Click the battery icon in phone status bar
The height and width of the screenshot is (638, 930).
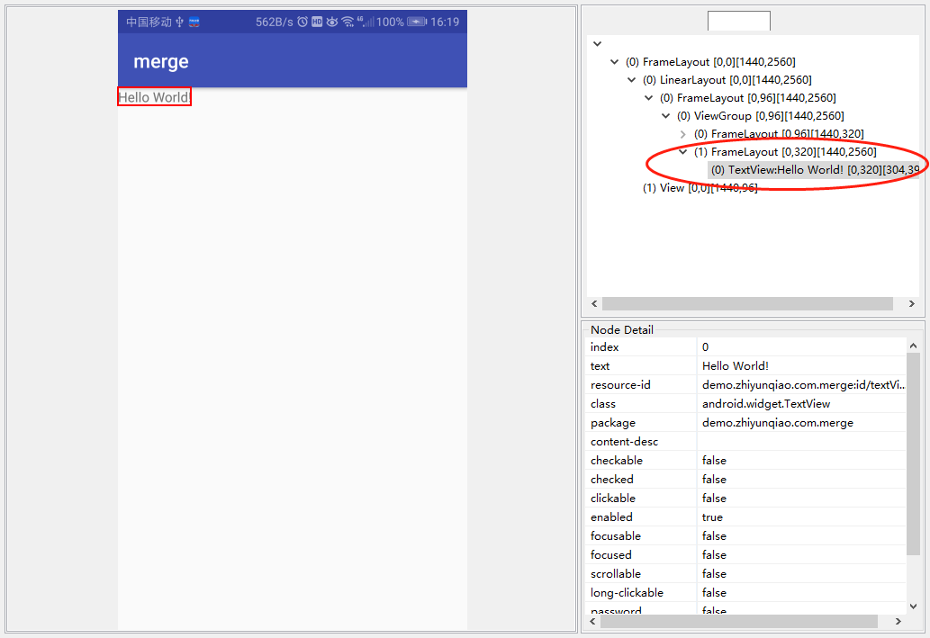pyautogui.click(x=417, y=22)
